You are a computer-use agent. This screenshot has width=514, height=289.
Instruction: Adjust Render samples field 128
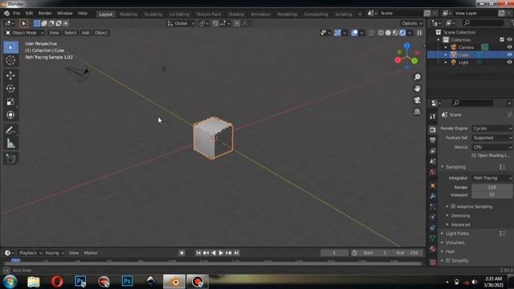point(492,187)
